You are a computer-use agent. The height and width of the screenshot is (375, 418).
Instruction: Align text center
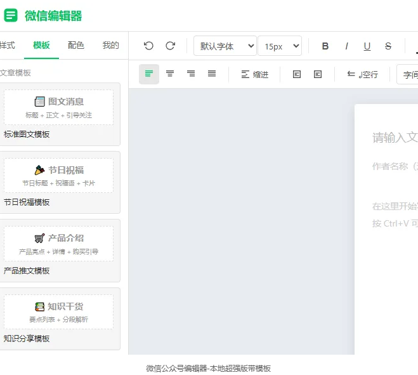click(170, 74)
